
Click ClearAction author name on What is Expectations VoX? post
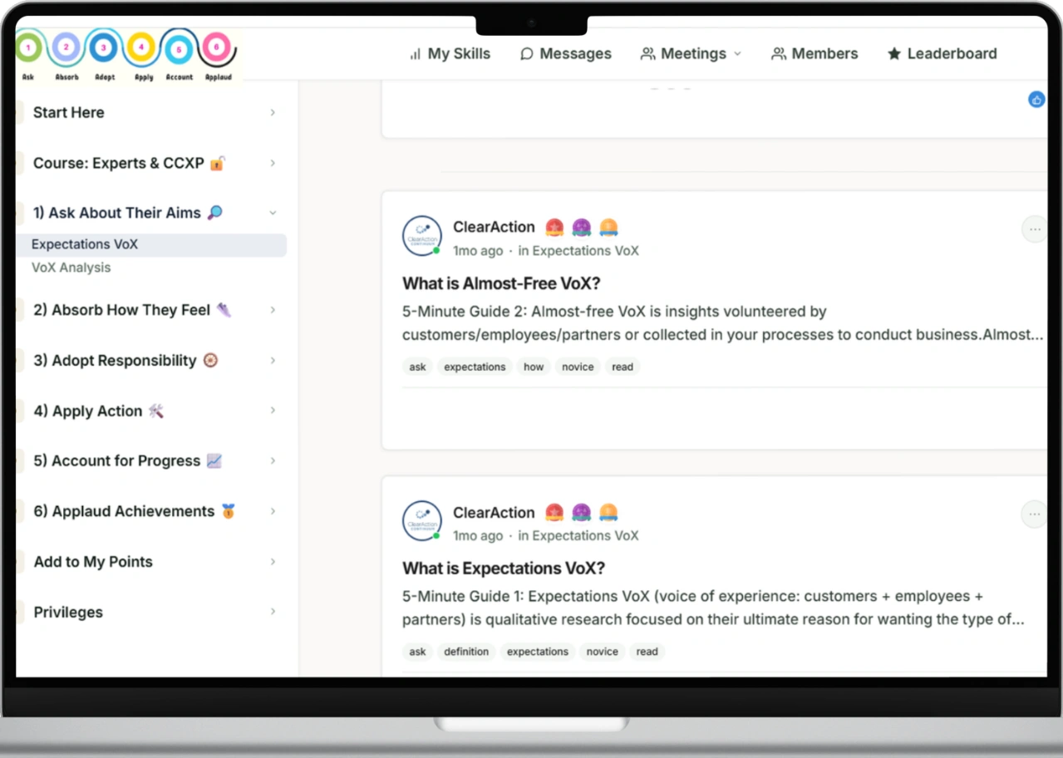click(494, 513)
